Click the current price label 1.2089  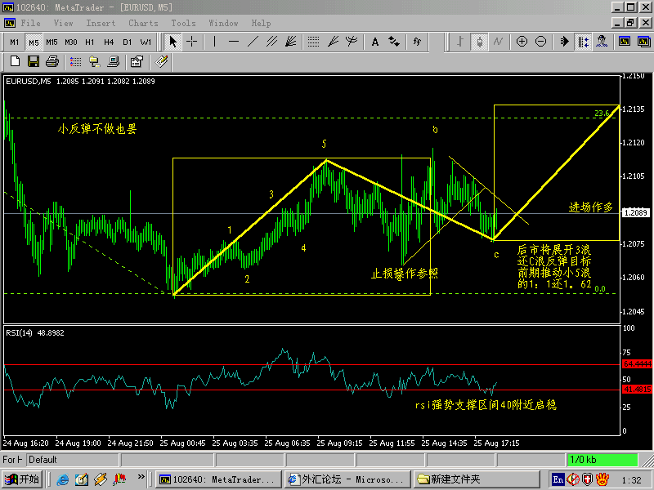(x=636, y=213)
